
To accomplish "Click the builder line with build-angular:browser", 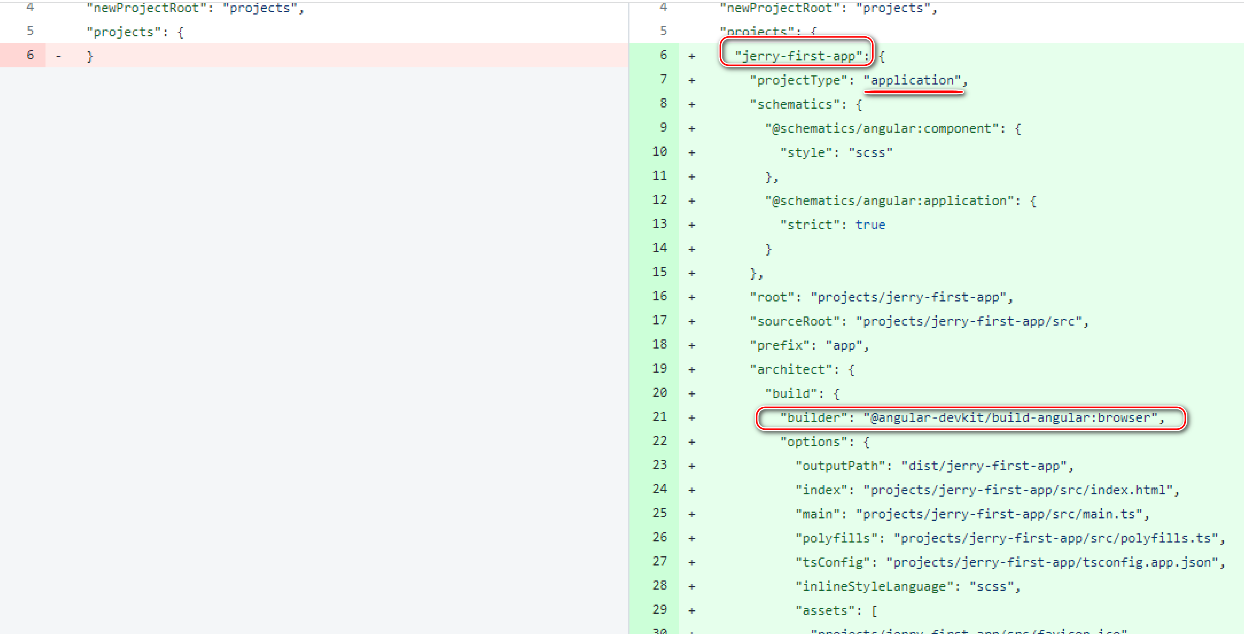I will [972, 417].
